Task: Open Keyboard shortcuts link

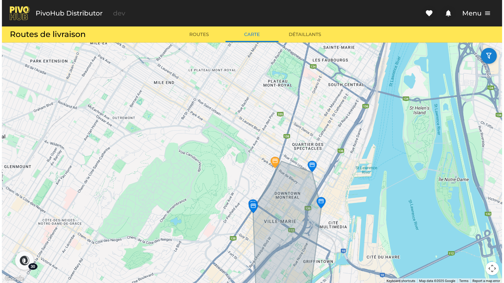Action: [x=401, y=281]
